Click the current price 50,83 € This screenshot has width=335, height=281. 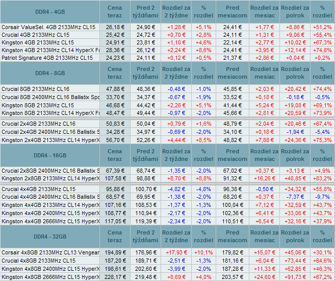point(115,124)
